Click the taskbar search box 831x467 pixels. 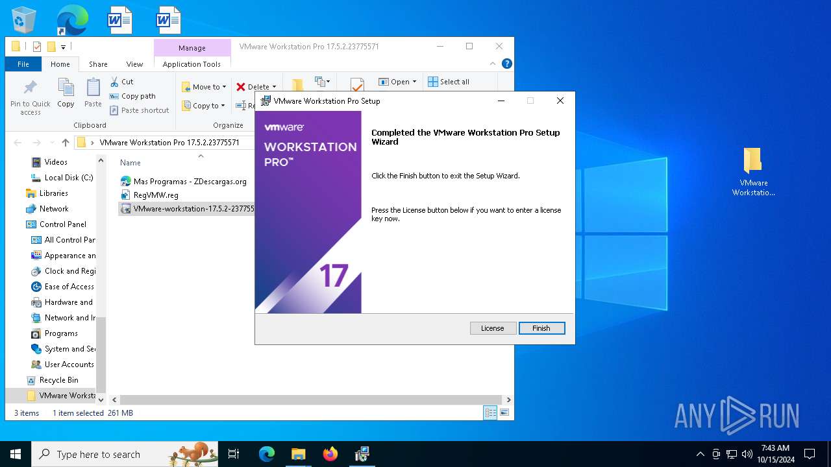click(125, 454)
